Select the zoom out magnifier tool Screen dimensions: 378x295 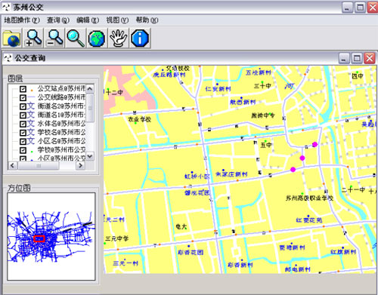pos(54,38)
